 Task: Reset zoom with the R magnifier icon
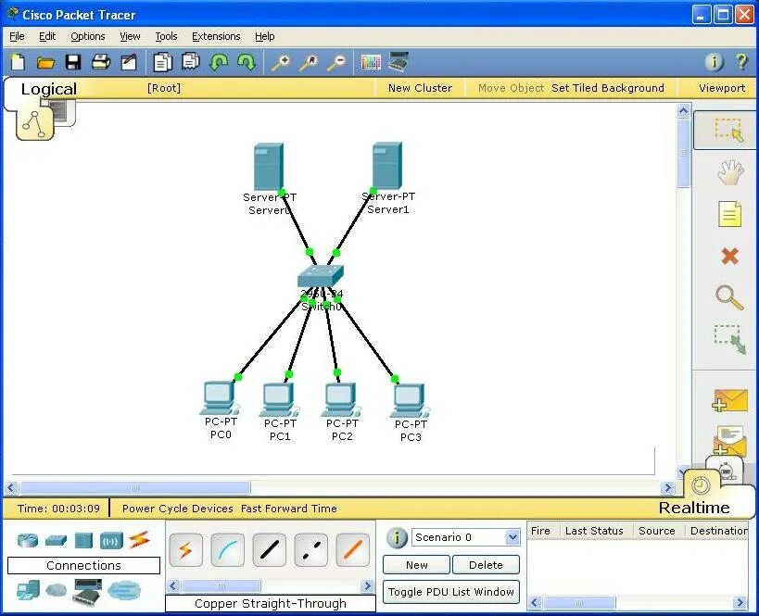(x=309, y=62)
